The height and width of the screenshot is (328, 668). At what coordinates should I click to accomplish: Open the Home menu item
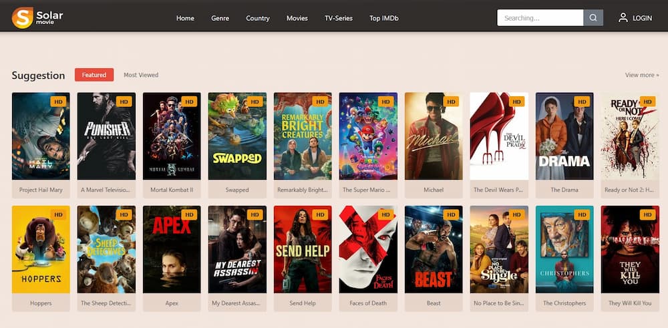point(185,18)
